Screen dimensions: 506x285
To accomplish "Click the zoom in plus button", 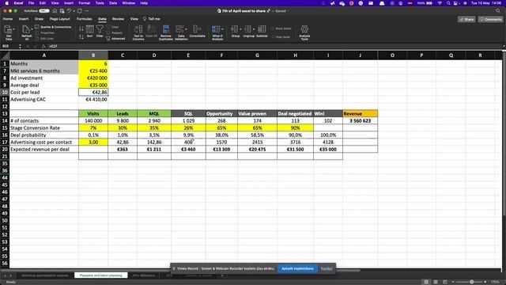I will (485, 282).
